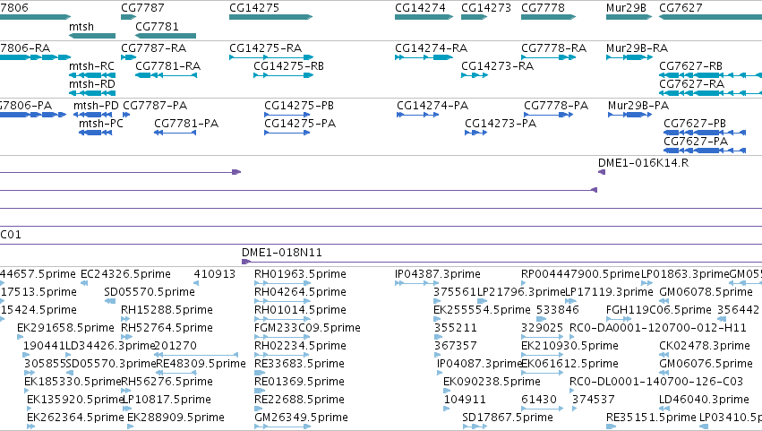Click protein label CG7781-PA
The height and width of the screenshot is (431, 762).
(x=186, y=124)
